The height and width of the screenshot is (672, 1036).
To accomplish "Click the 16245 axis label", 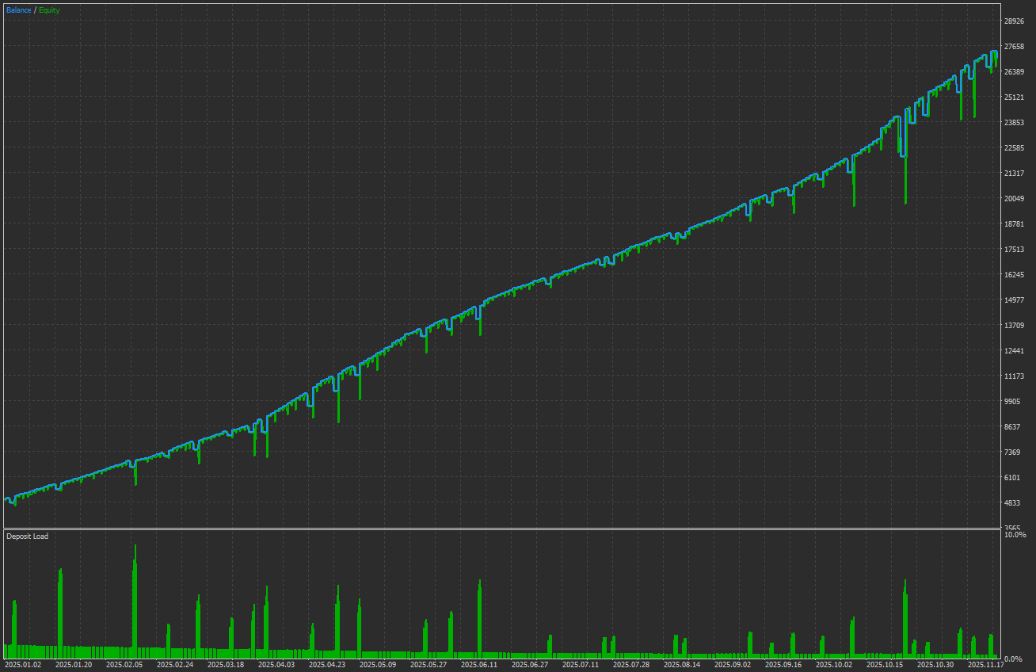I will click(x=1014, y=275).
